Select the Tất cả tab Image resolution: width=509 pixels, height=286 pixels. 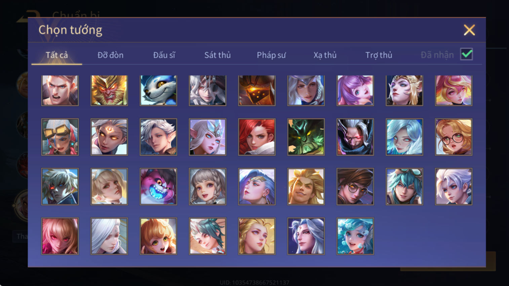(x=57, y=55)
